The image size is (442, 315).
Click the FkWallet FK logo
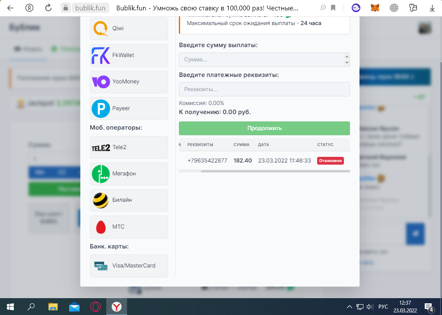coord(101,56)
